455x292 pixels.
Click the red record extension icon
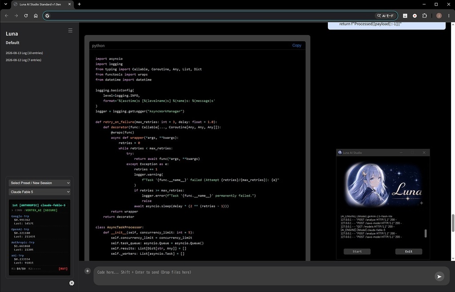[415, 16]
